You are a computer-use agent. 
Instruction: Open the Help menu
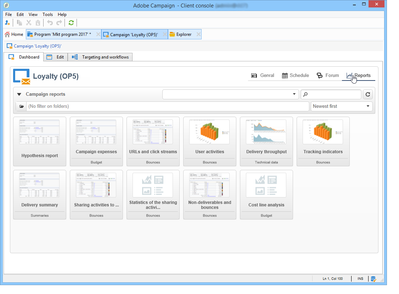(x=62, y=15)
